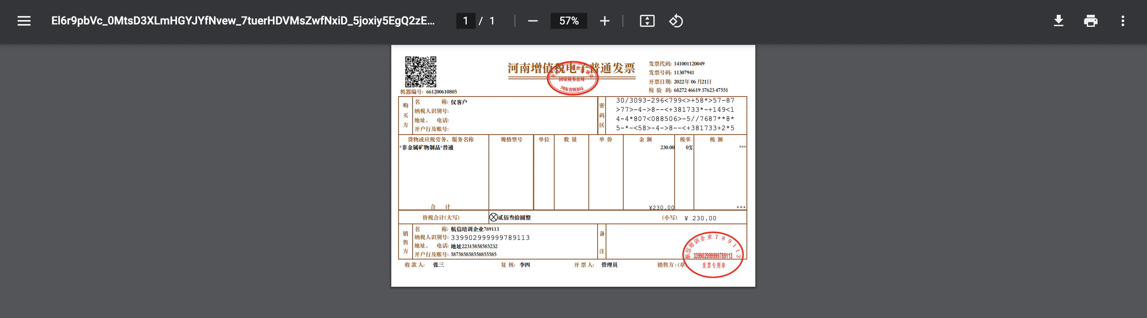1147x318 pixels.
Task: Click the issue date 2022年06月21日
Action: click(x=692, y=82)
